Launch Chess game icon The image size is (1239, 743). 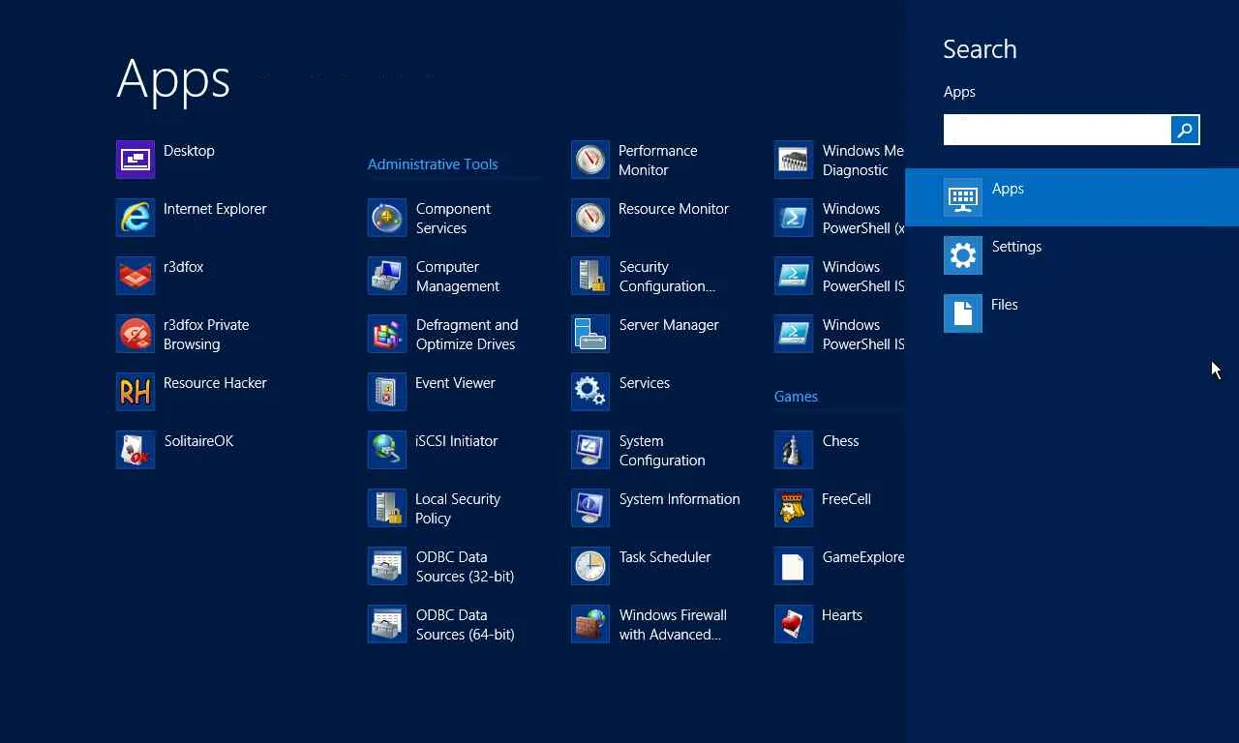(x=794, y=450)
